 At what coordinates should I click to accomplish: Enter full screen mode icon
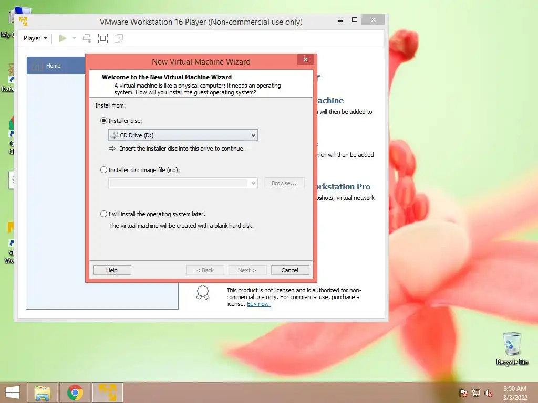pyautogui.click(x=103, y=38)
